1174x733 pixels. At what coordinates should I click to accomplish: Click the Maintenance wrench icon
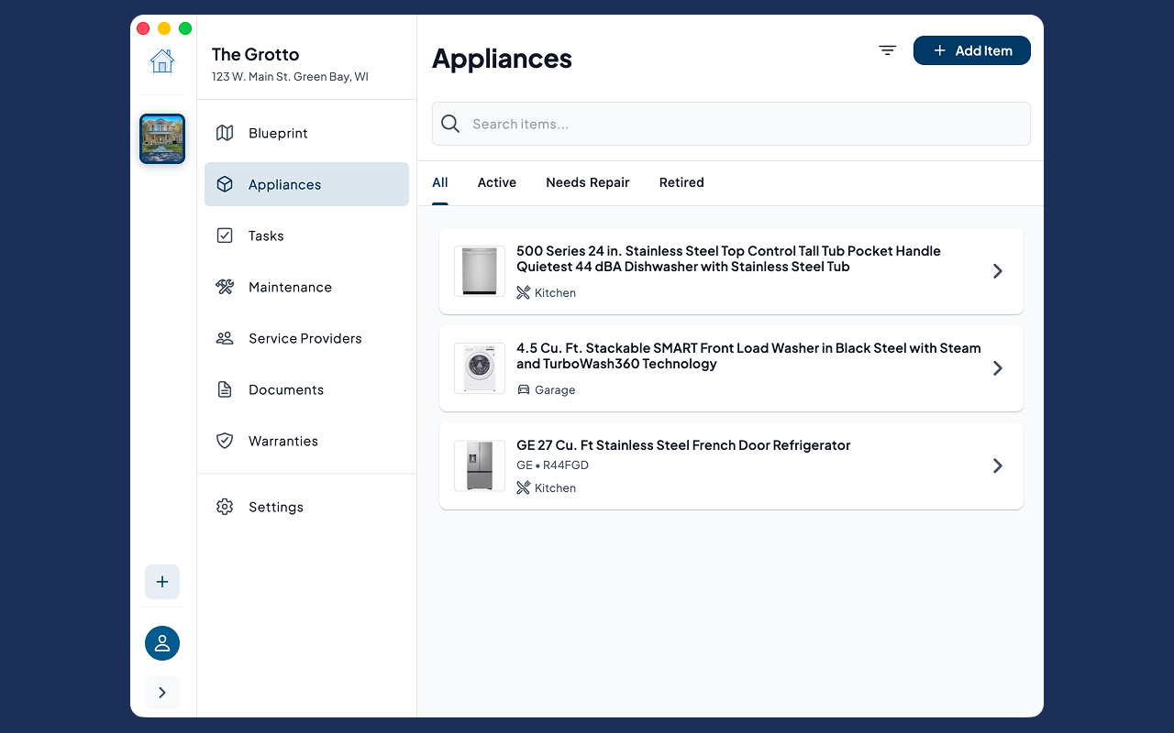225,287
